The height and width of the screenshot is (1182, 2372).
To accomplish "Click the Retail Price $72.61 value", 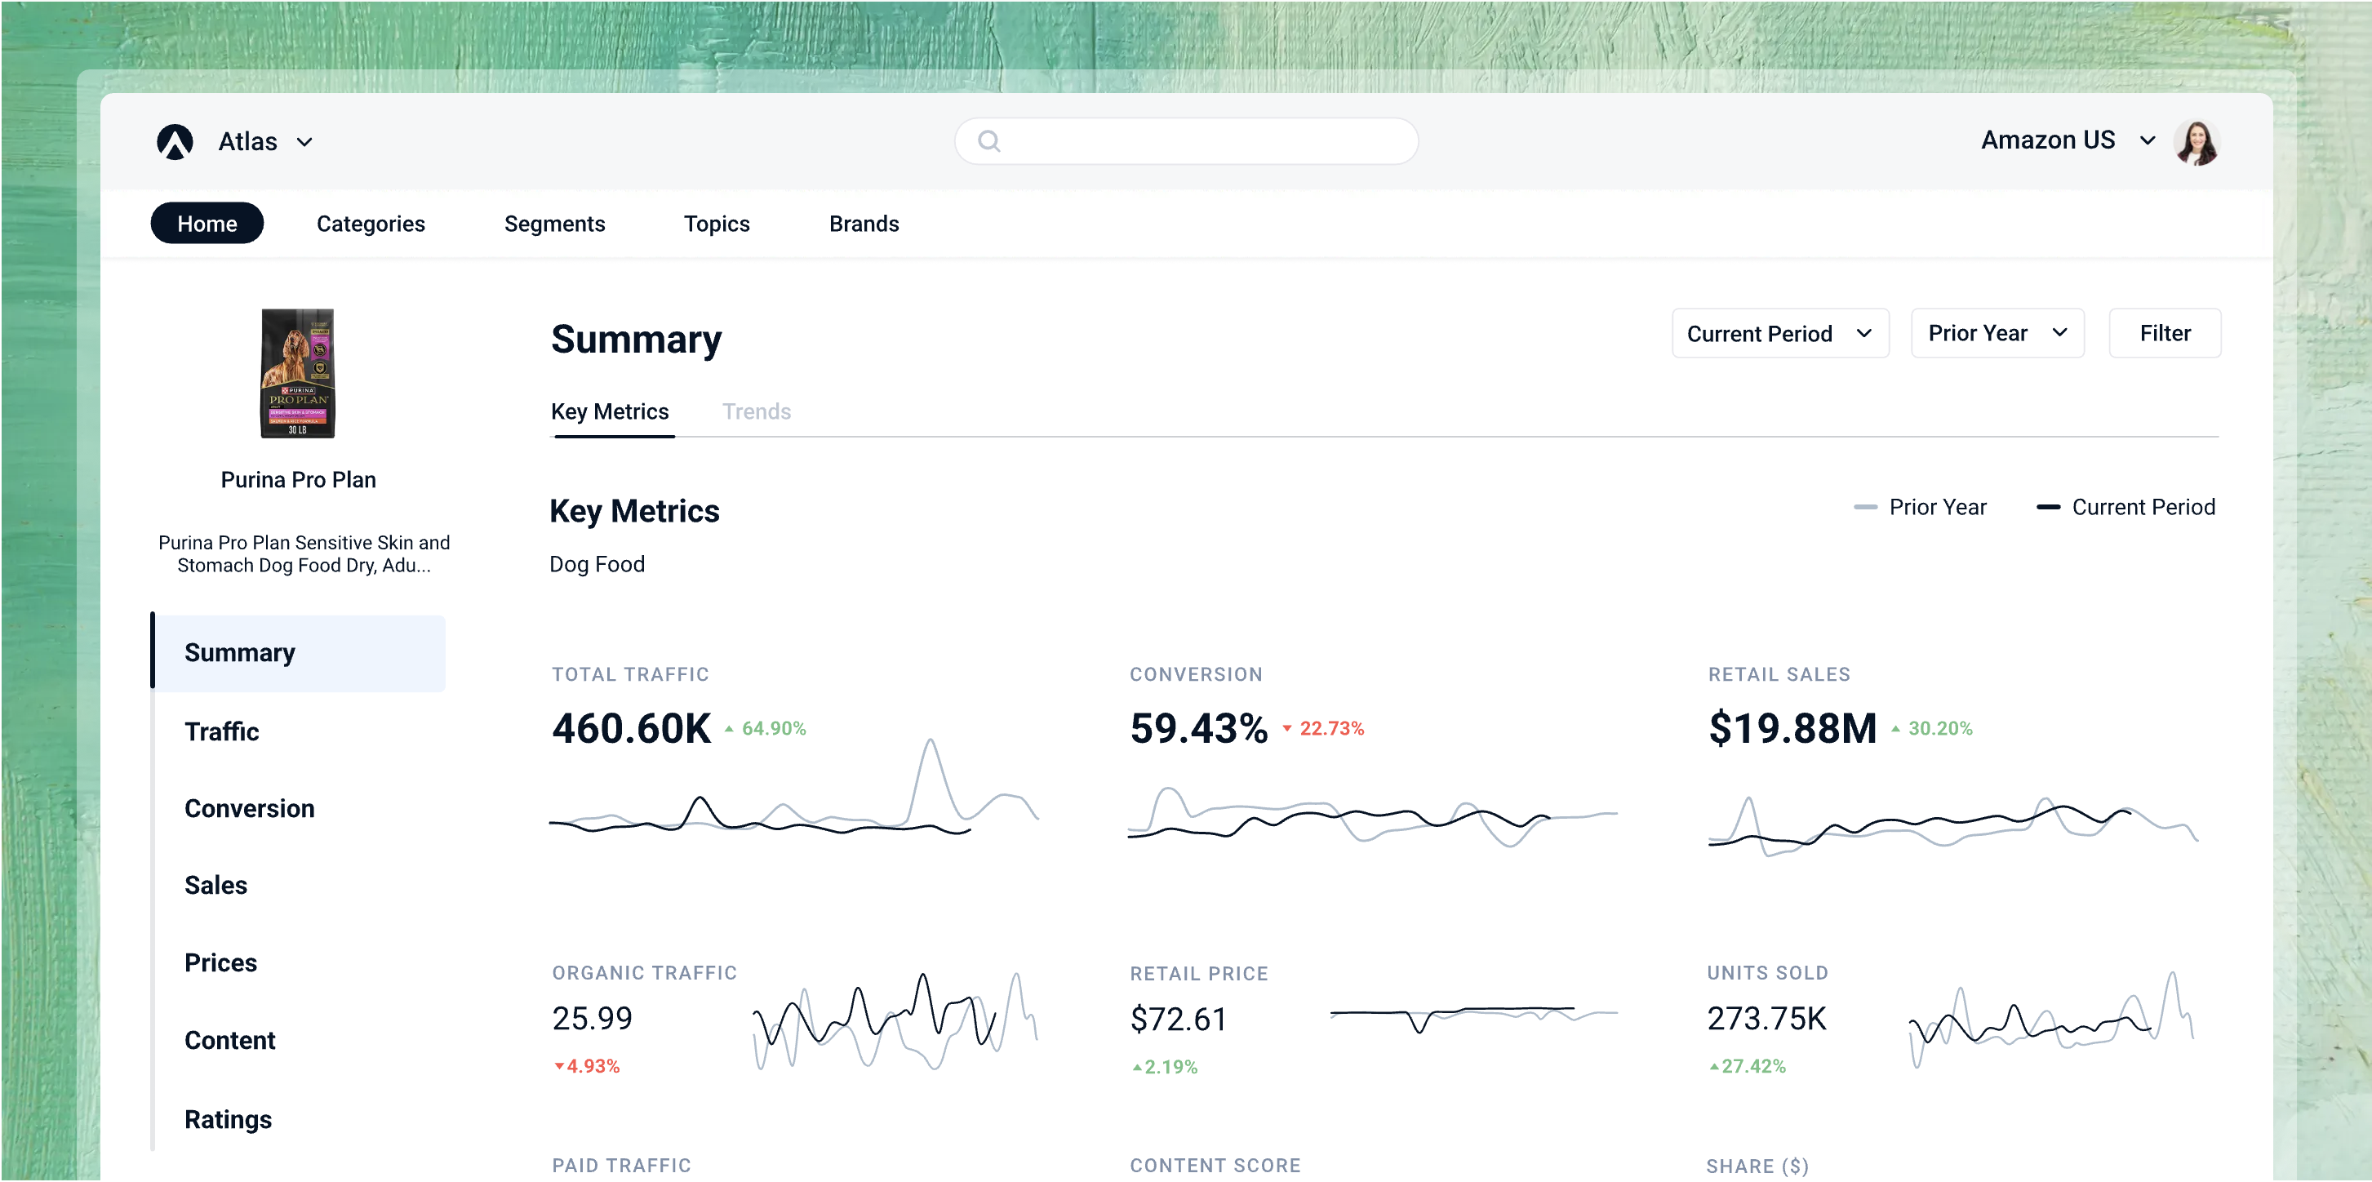I will (1178, 1019).
